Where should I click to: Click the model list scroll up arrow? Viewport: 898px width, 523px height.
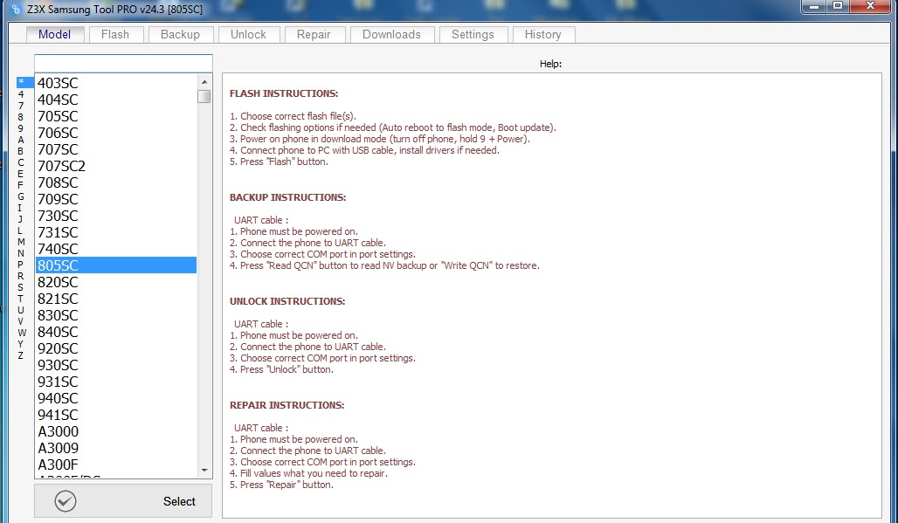click(x=204, y=82)
